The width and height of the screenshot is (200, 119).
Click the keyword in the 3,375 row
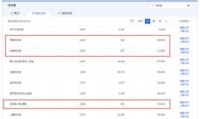(x=15, y=83)
